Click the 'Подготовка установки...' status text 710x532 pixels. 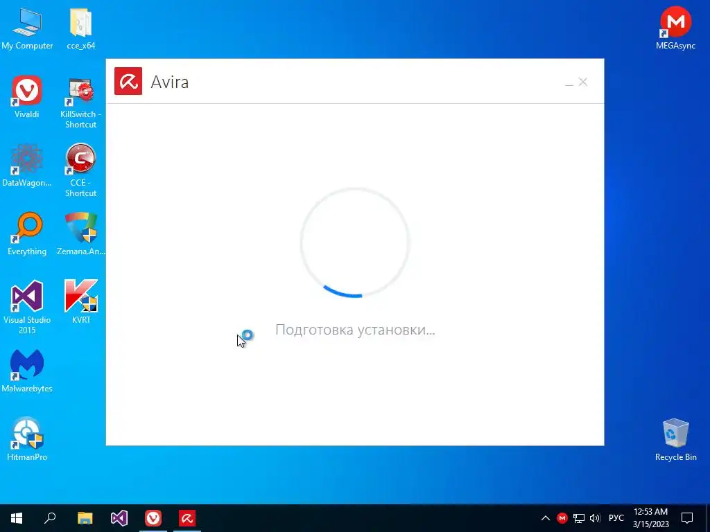pyautogui.click(x=355, y=330)
